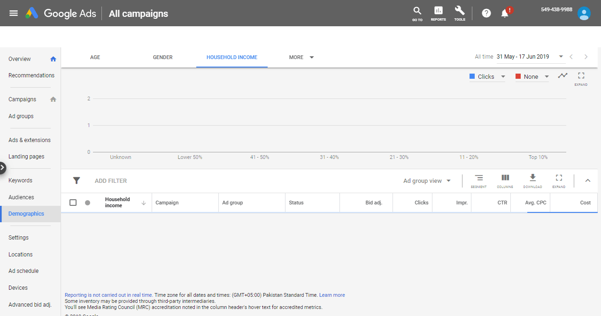The image size is (601, 316).
Task: Expand the left sidebar arrow handle
Action: (x=2, y=167)
